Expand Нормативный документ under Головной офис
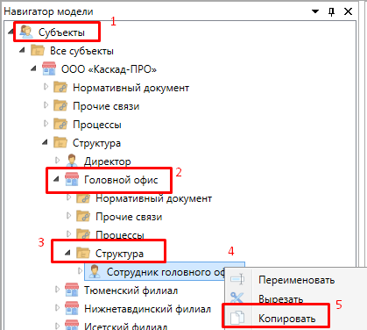The height and width of the screenshot is (330, 367). [x=68, y=197]
